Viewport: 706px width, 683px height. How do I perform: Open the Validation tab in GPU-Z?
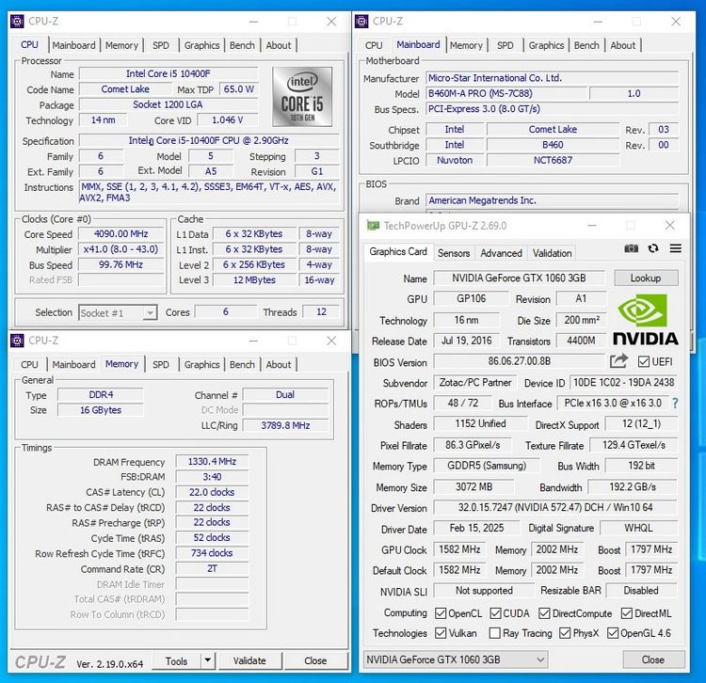coord(552,253)
